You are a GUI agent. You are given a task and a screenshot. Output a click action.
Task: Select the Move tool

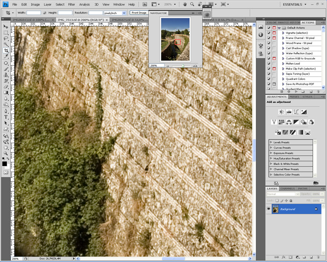(x=6, y=27)
